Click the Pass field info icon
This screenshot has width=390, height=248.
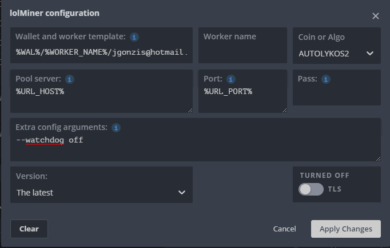point(326,79)
